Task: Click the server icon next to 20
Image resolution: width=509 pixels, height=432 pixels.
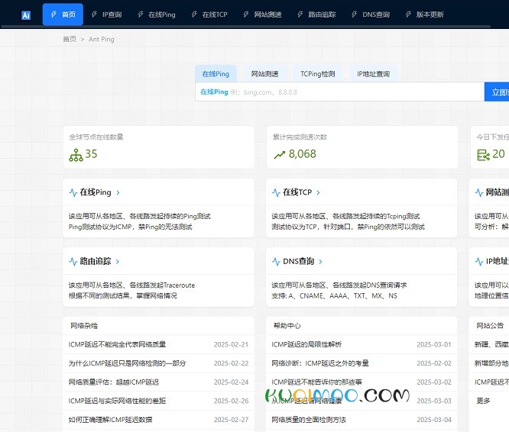Action: tap(483, 155)
